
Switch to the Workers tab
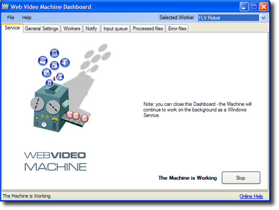pos(72,28)
